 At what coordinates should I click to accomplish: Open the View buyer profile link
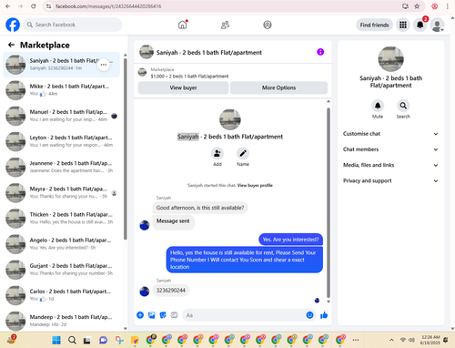click(255, 185)
